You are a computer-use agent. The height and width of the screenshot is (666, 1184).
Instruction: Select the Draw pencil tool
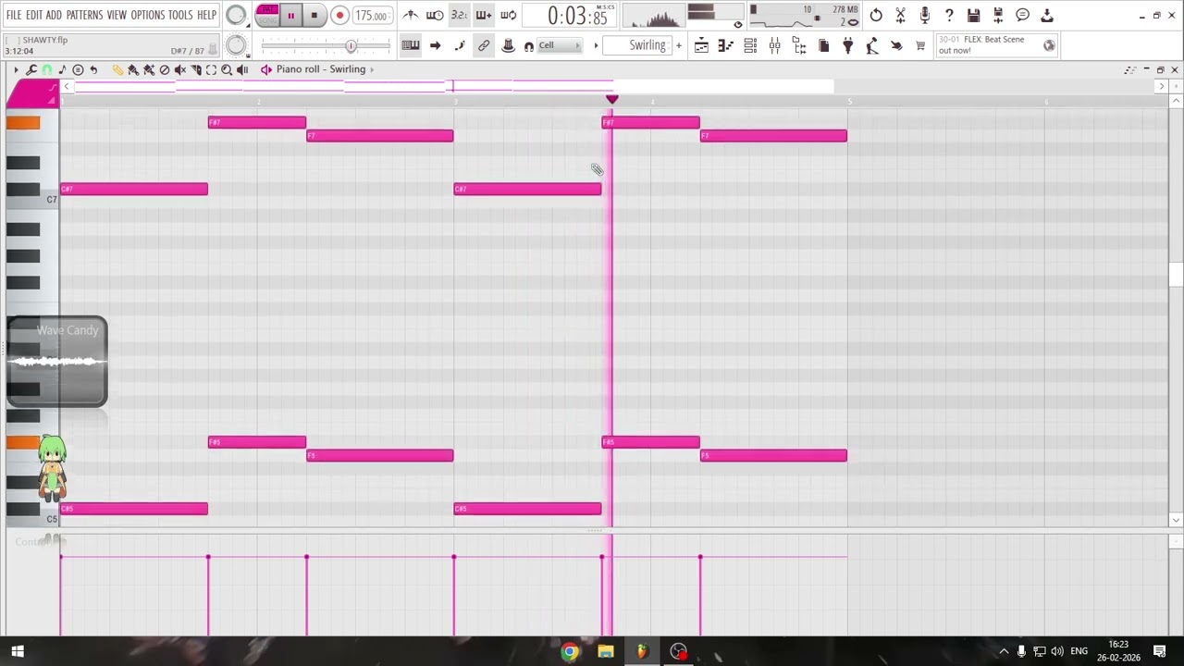117,69
